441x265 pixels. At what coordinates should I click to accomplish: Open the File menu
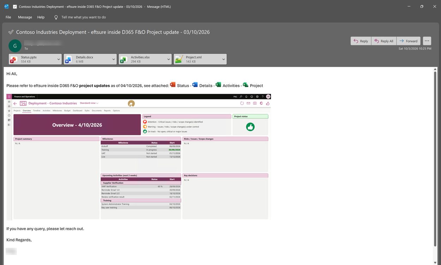8,17
